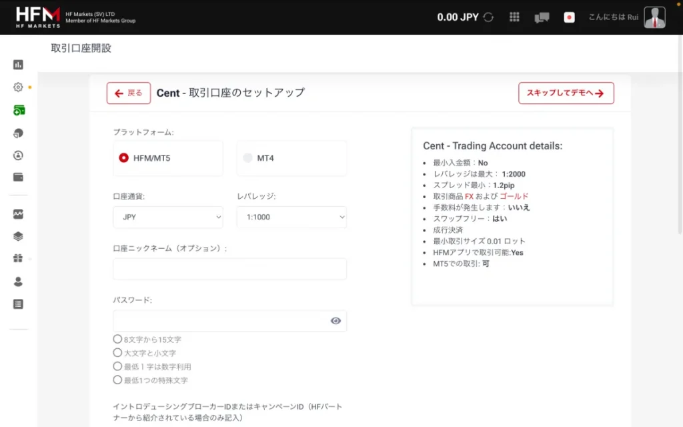Image resolution: width=683 pixels, height=427 pixels.
Task: Open the person profile sidebar icon
Action: point(18,282)
